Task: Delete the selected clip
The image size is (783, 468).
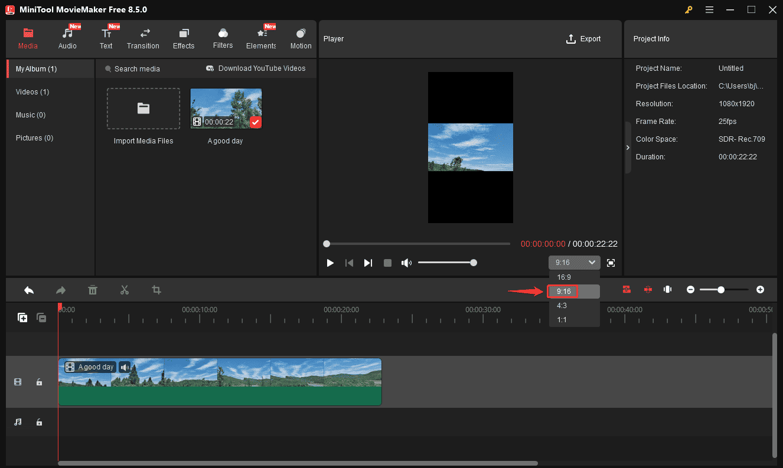Action: pos(93,290)
